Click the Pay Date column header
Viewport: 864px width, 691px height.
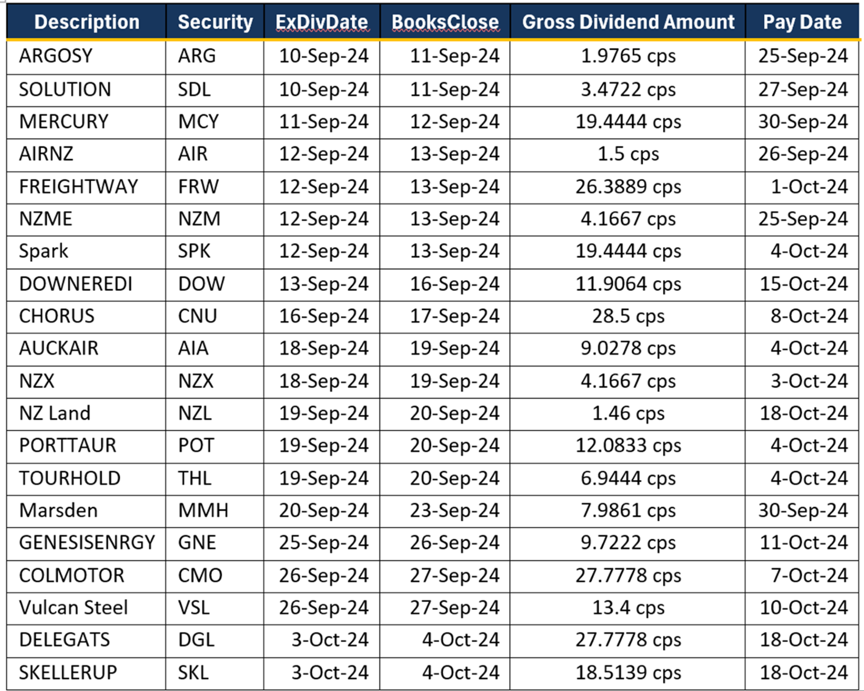[802, 22]
